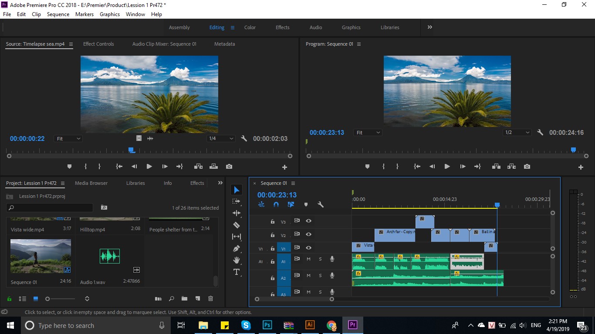595x334 pixels.
Task: Switch project panel to list view
Action: click(x=22, y=299)
